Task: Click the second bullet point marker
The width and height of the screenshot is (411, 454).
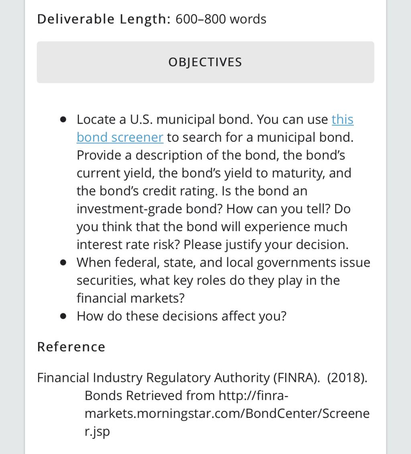Action: tap(63, 263)
